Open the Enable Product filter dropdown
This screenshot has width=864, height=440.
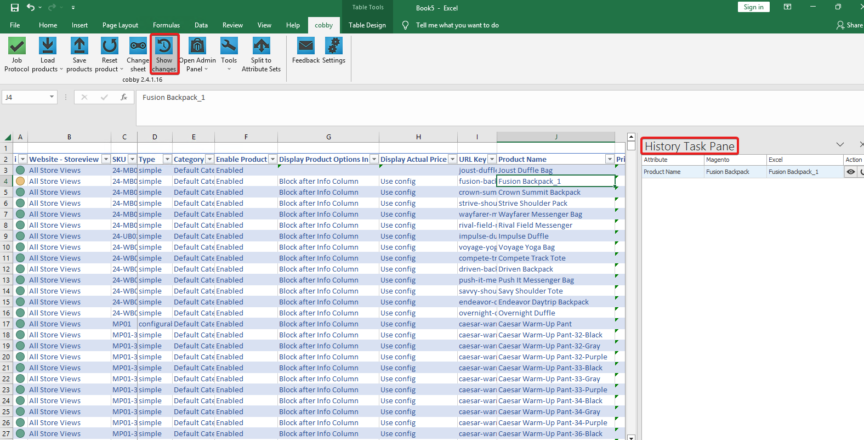[272, 159]
